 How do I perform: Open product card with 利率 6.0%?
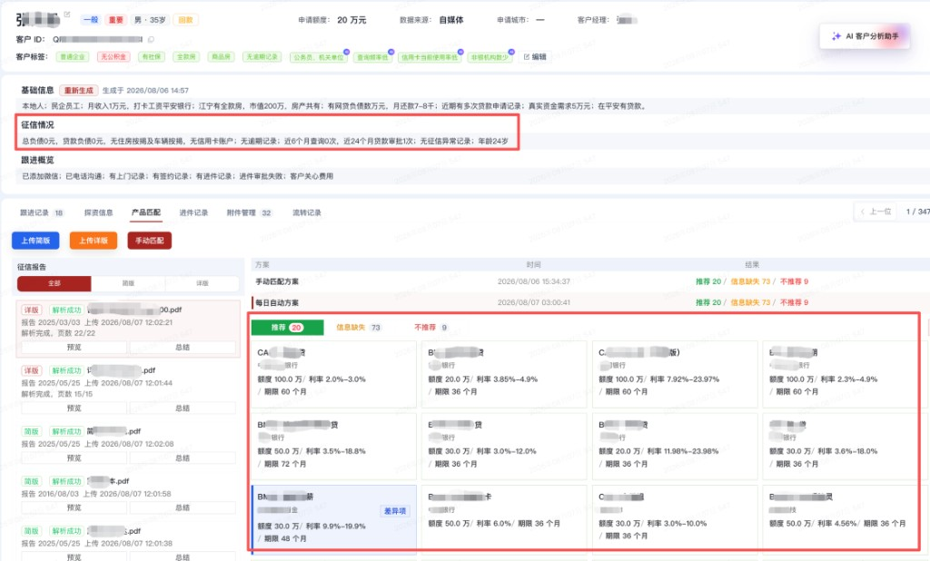504,519
